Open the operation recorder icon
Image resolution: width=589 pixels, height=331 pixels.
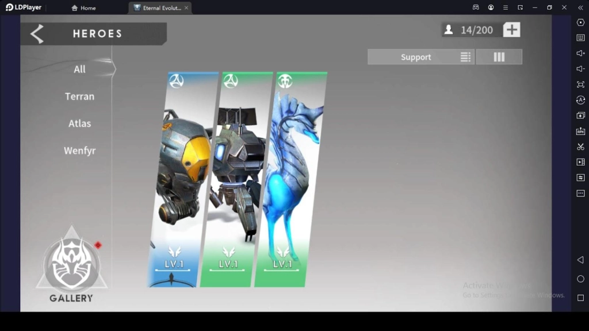pyautogui.click(x=580, y=100)
